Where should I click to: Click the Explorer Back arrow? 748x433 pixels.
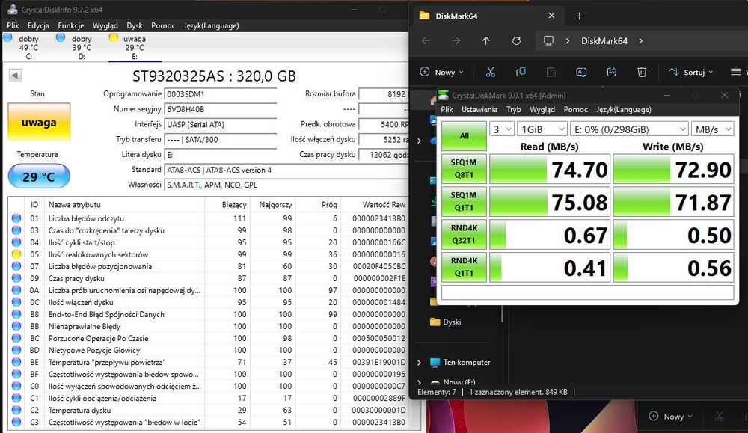pos(426,41)
